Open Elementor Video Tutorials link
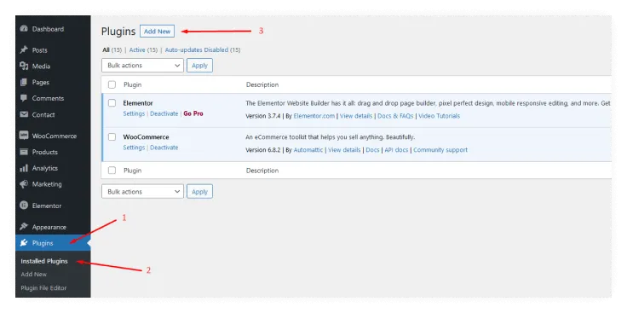The image size is (627, 313). pyautogui.click(x=439, y=116)
